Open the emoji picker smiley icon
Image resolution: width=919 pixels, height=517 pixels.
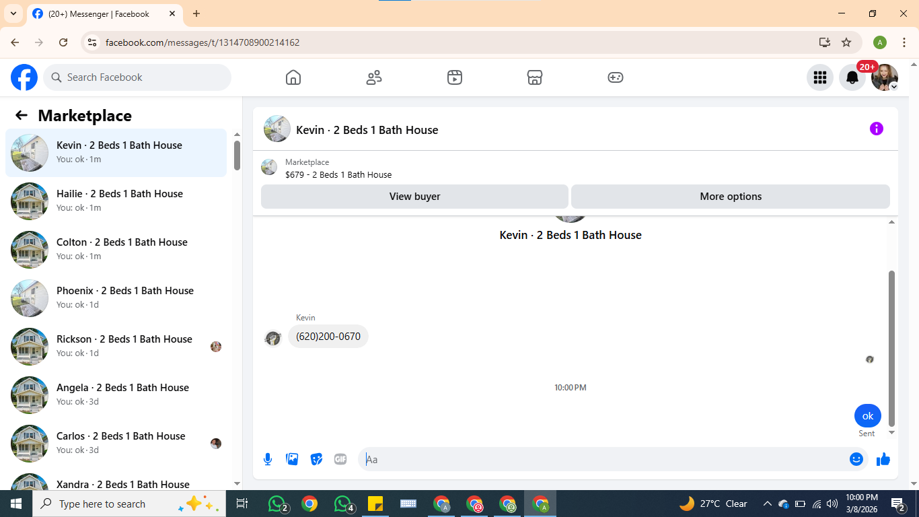[x=856, y=459]
